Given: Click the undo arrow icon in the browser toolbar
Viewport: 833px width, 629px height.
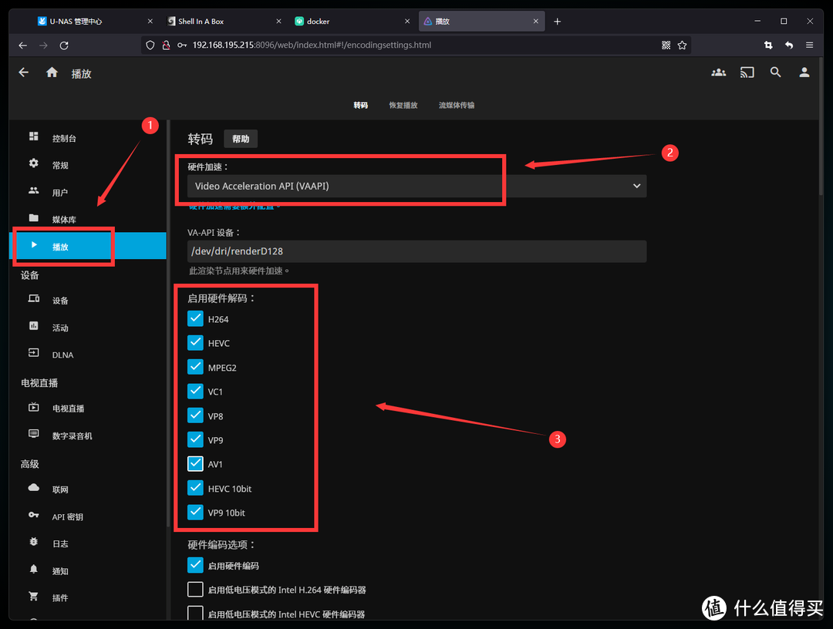Looking at the screenshot, I should (789, 45).
